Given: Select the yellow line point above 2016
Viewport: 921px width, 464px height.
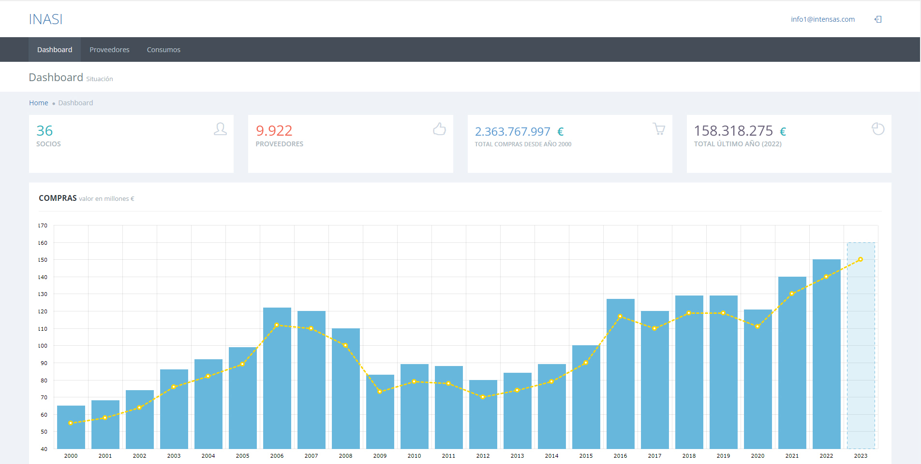Looking at the screenshot, I should click(620, 316).
